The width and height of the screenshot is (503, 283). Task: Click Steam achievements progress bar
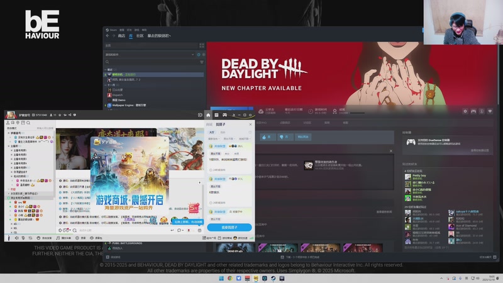point(357,113)
